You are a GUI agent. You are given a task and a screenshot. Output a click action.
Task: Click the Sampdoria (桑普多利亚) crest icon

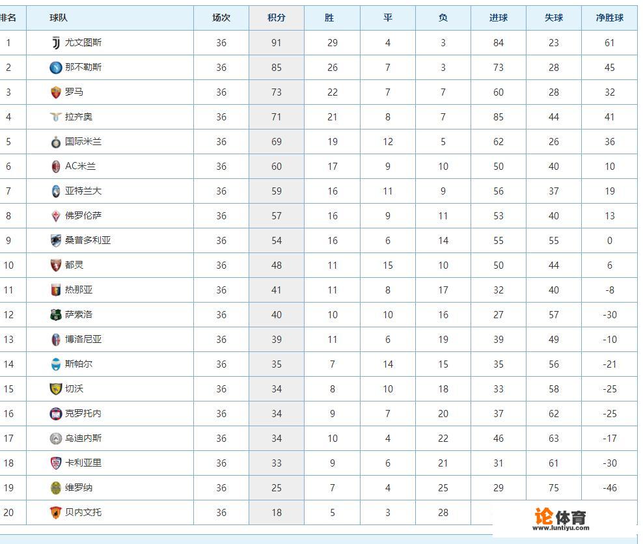[56, 241]
